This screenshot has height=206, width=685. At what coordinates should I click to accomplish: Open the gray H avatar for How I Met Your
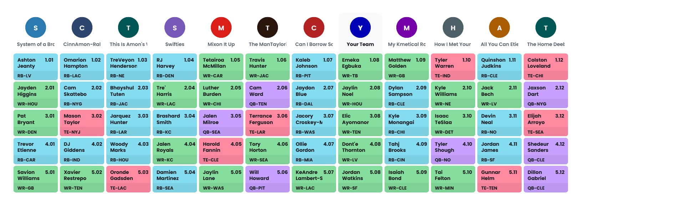tap(453, 28)
